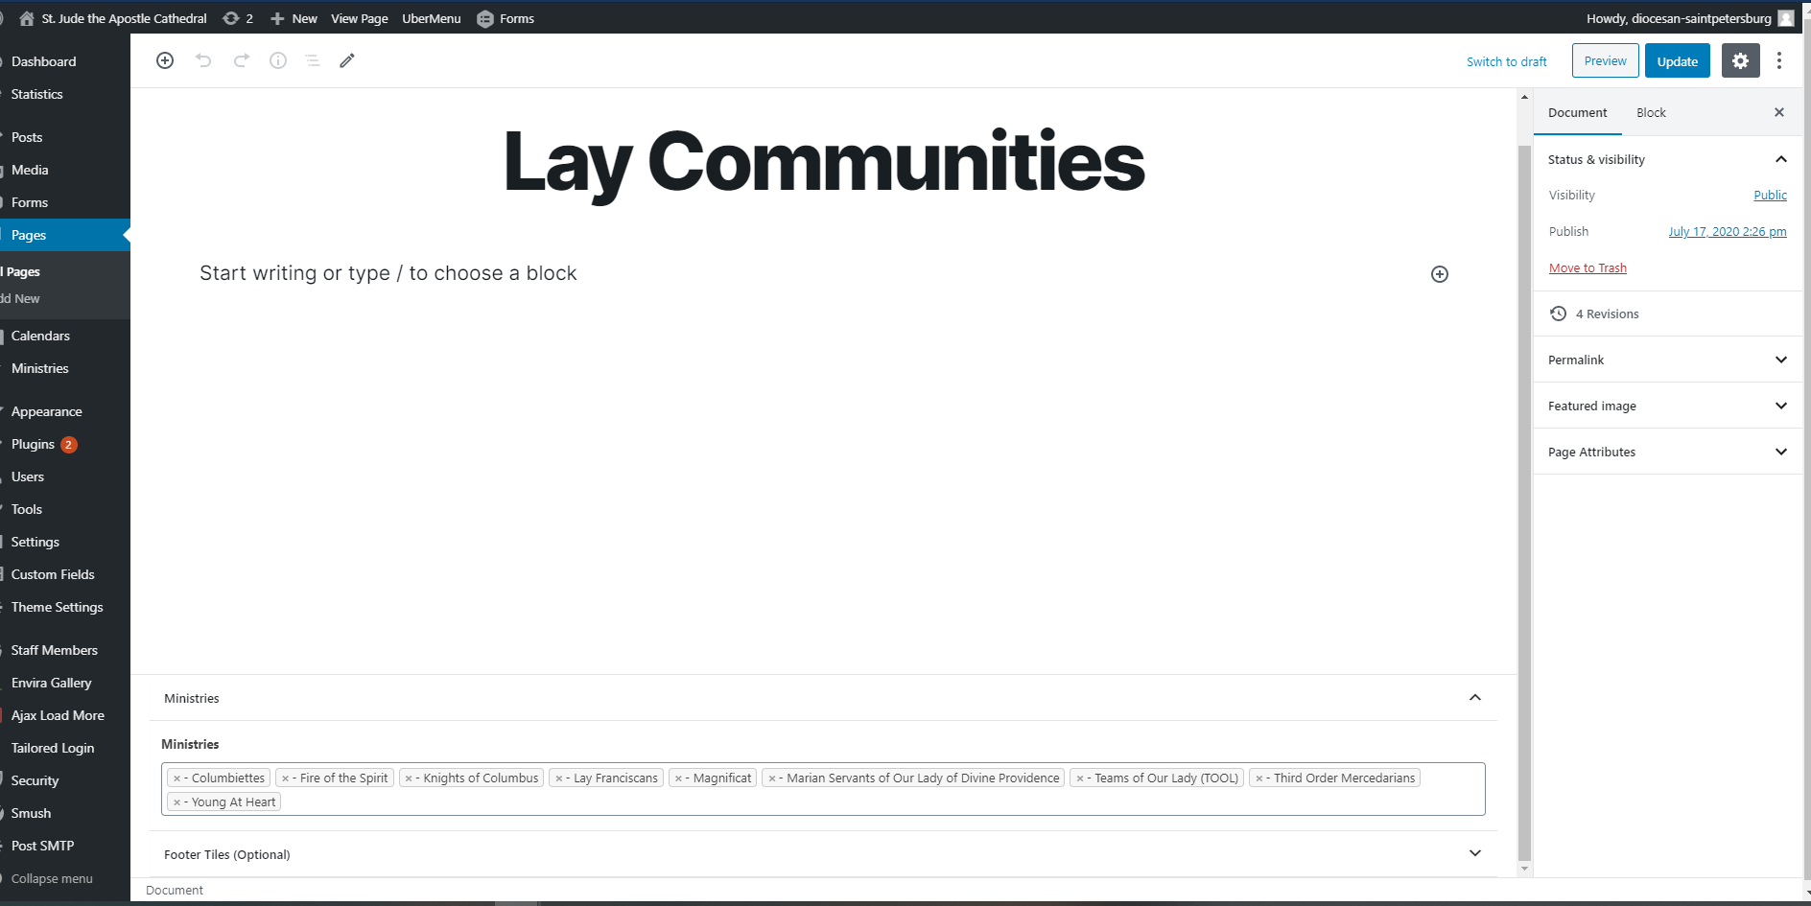
Task: Expand the Featured image panel
Action: tap(1780, 406)
